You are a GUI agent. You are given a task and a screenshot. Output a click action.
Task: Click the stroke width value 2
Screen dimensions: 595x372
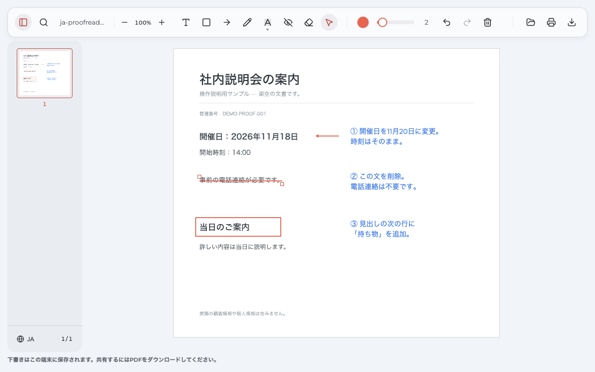(x=426, y=22)
